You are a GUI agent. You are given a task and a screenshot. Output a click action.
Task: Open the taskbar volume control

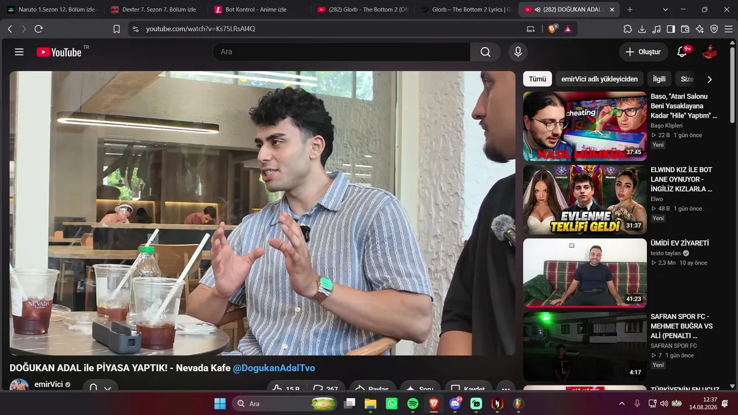pos(664,403)
